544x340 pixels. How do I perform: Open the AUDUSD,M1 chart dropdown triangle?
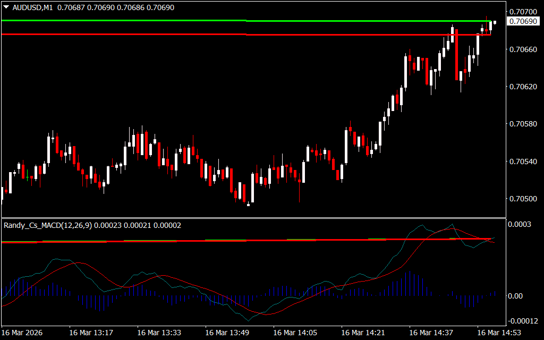point(6,8)
